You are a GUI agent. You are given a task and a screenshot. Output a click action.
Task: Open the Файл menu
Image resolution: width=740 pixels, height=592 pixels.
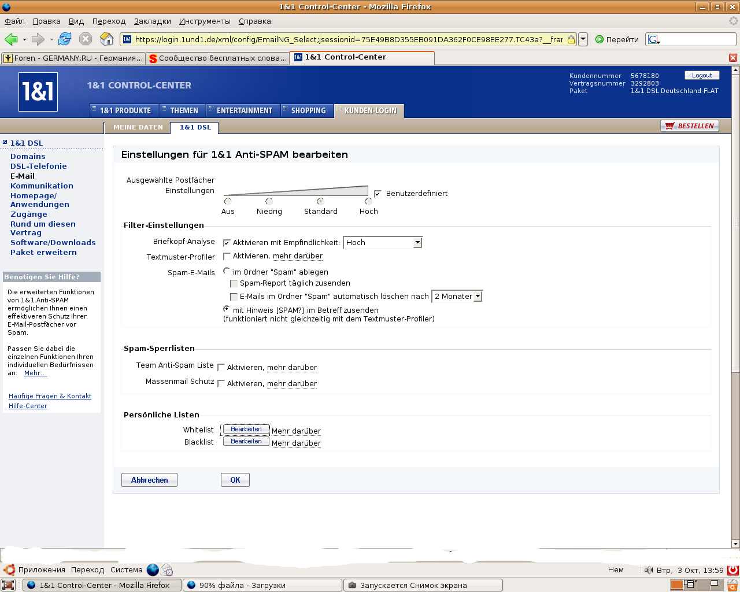point(14,21)
